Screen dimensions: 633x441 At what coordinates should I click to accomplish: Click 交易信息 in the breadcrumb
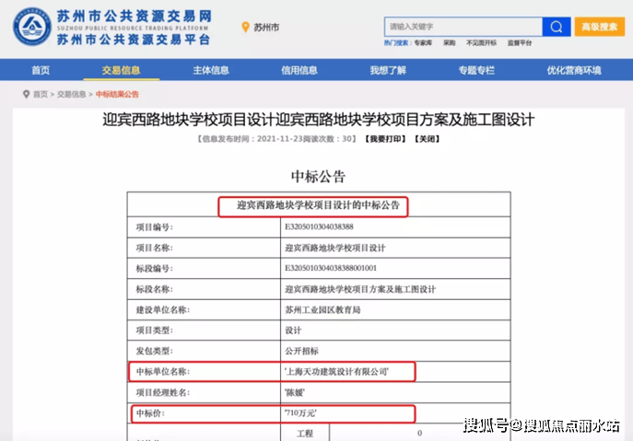point(72,94)
